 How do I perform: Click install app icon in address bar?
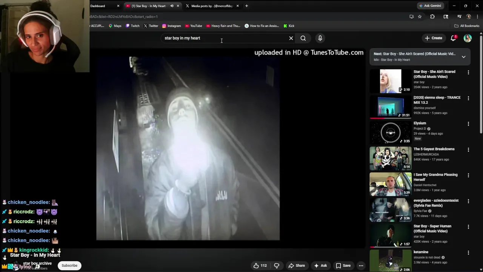click(411, 17)
